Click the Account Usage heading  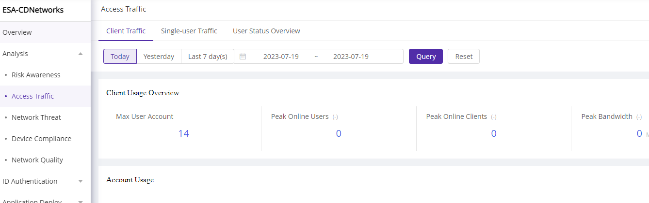click(x=130, y=180)
